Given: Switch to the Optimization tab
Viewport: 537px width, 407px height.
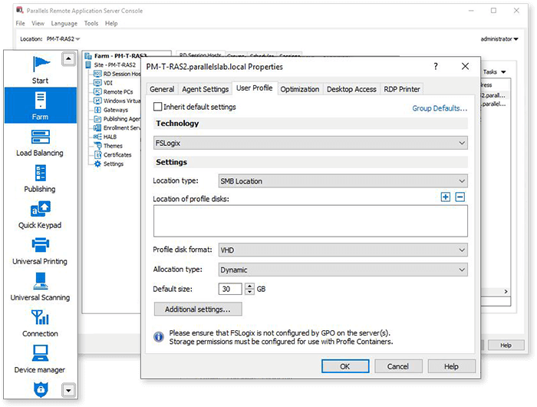Looking at the screenshot, I should [x=299, y=89].
